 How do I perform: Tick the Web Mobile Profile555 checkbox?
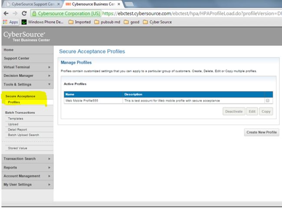coord(268,100)
